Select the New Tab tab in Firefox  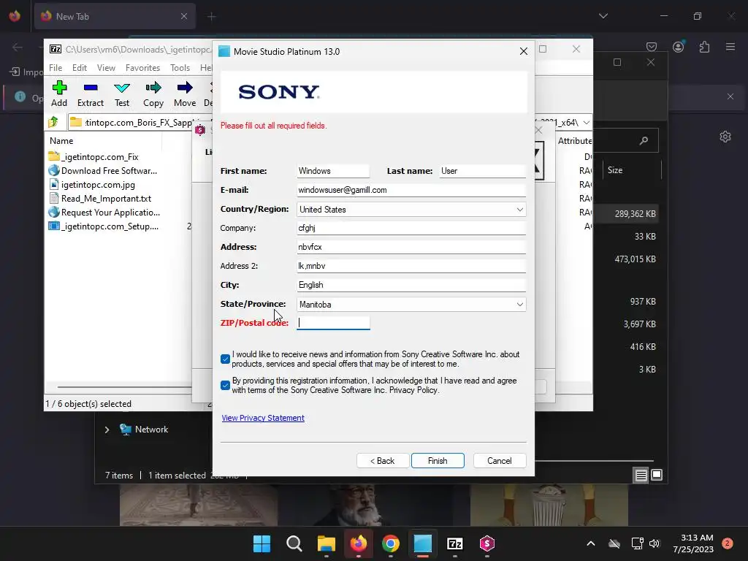click(115, 16)
